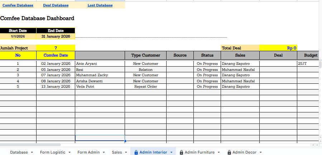Image resolution: width=322 pixels, height=155 pixels.
Task: Click the Admin Decor lock icon
Action: [x=229, y=152]
